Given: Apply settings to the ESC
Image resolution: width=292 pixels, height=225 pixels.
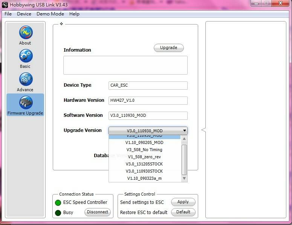Looking at the screenshot, I should [183, 202].
